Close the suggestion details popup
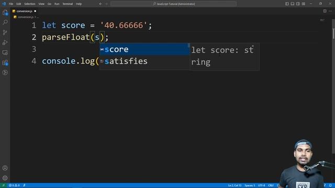Screen dimensions: 335x188 point(253,46)
